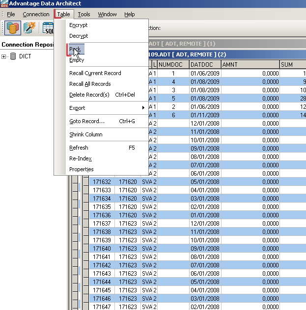This screenshot has height=310, width=306.
Task: Open the Help menu
Action: click(130, 14)
